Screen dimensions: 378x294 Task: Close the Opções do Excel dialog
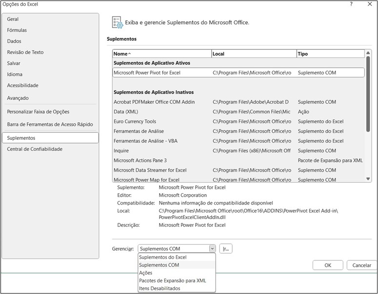tap(370, 4)
